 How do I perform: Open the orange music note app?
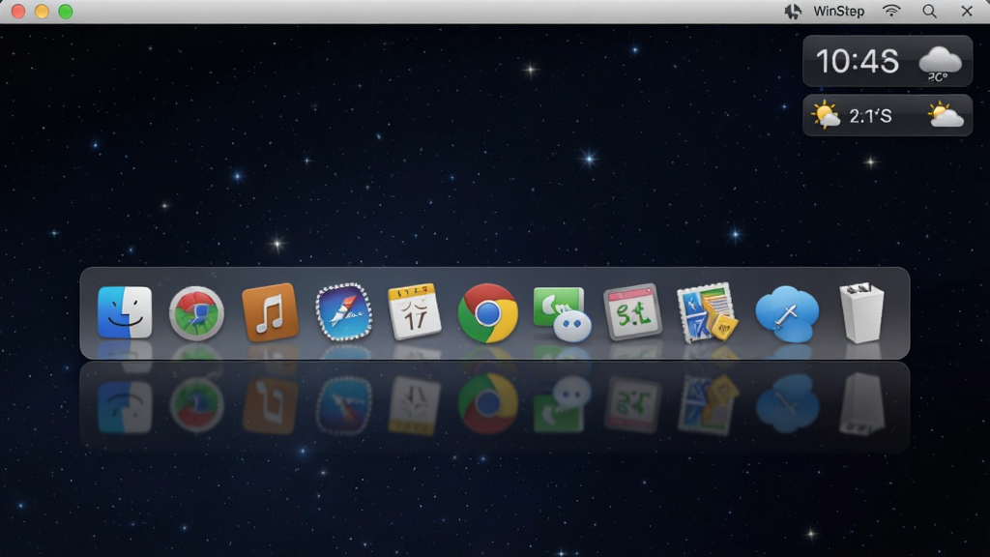(x=271, y=312)
